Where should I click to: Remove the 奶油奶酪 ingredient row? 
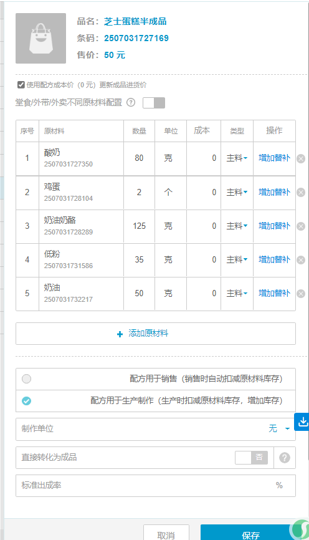(301, 226)
